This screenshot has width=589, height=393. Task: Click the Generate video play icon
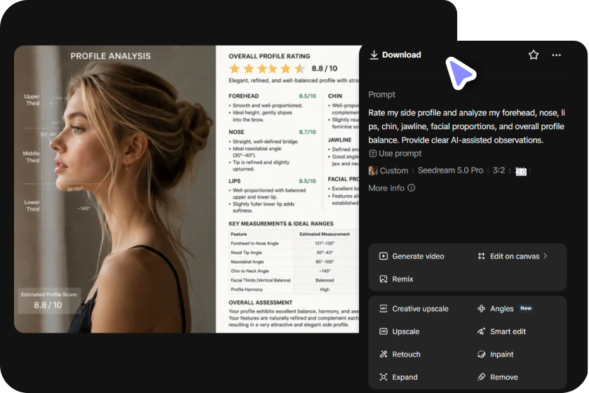(x=383, y=256)
